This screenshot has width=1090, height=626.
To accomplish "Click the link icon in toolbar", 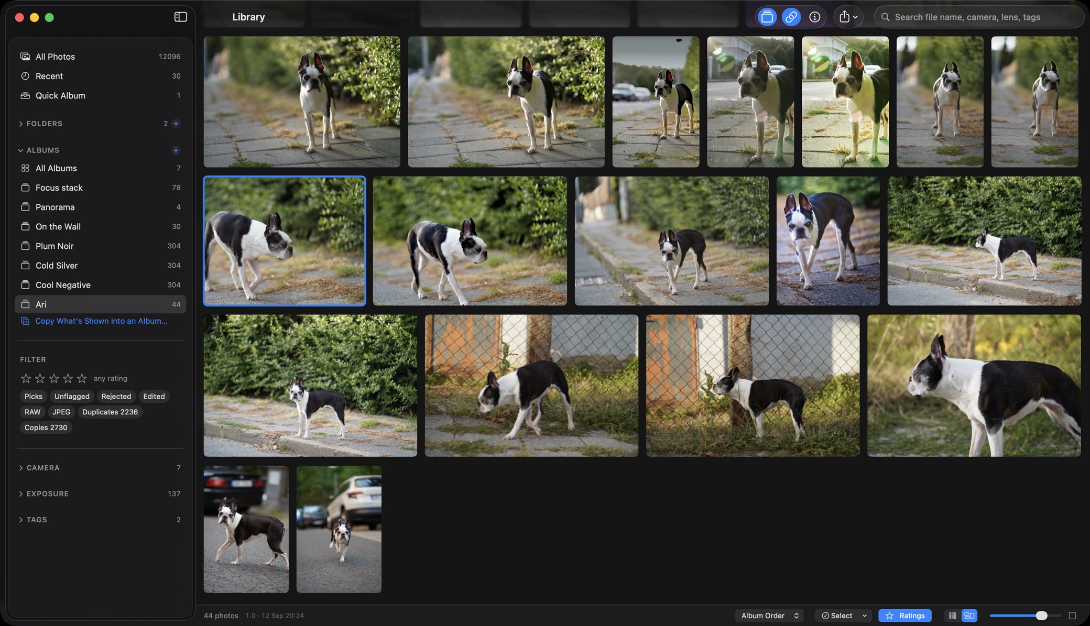I will tap(791, 17).
